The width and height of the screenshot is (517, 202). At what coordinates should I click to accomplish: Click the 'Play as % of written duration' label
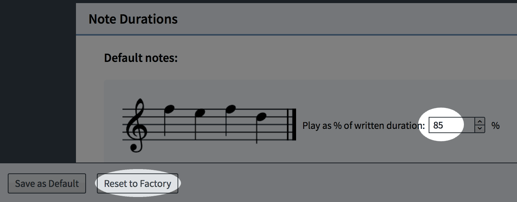[364, 125]
